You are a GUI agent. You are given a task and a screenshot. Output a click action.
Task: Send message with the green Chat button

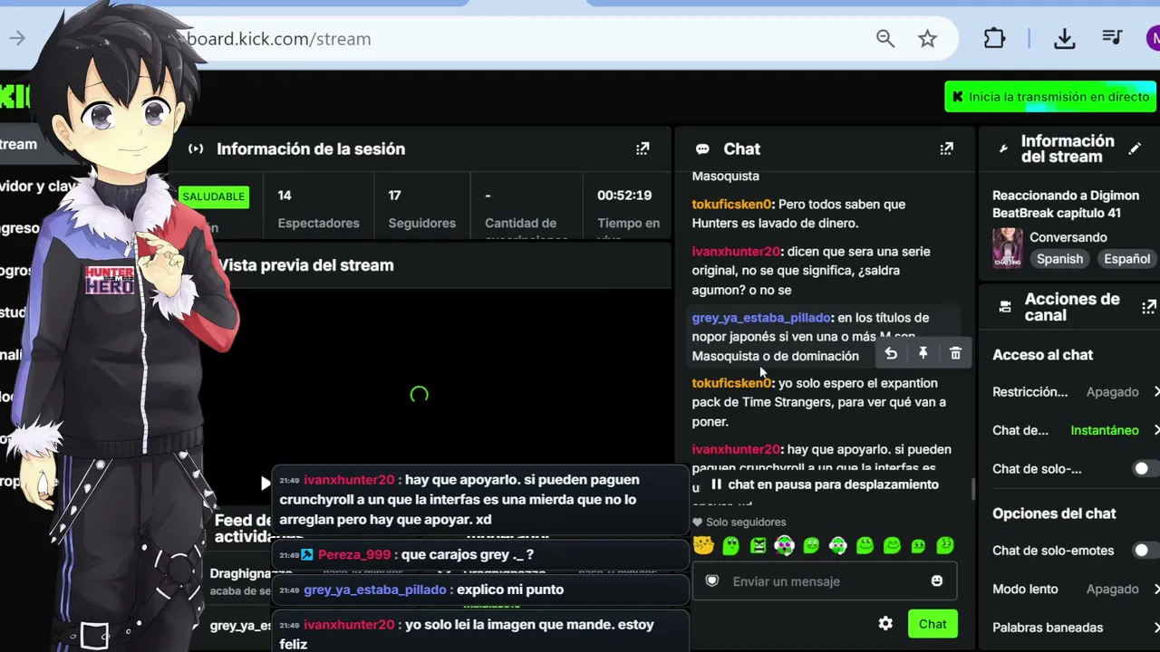point(933,623)
